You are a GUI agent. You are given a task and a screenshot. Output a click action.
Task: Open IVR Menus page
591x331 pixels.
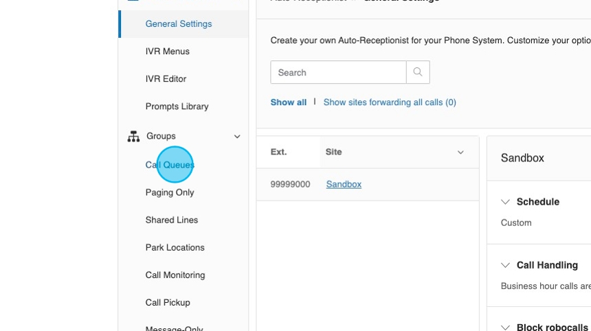167,52
